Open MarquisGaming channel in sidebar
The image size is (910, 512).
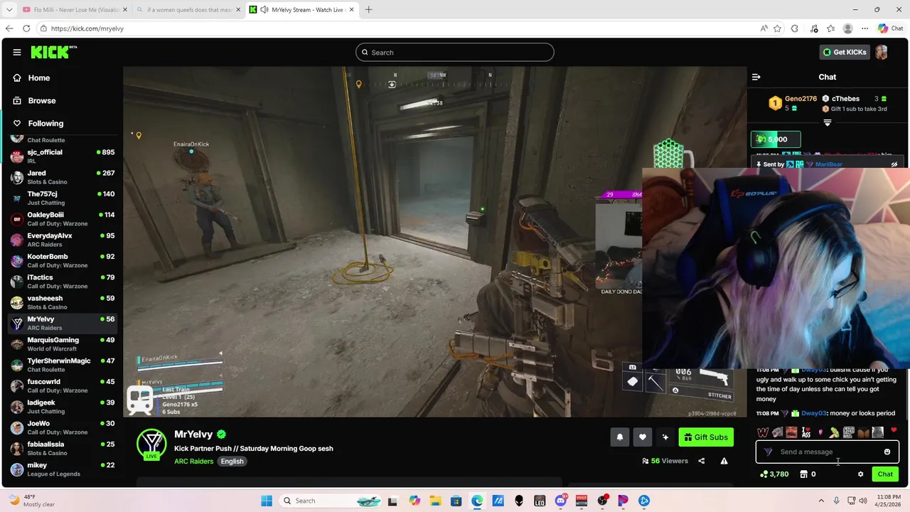tap(62, 344)
